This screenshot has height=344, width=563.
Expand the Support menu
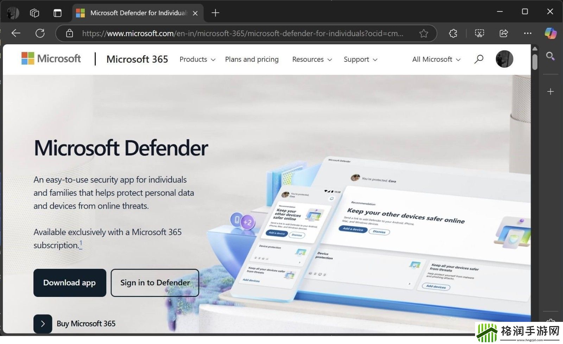pos(360,59)
